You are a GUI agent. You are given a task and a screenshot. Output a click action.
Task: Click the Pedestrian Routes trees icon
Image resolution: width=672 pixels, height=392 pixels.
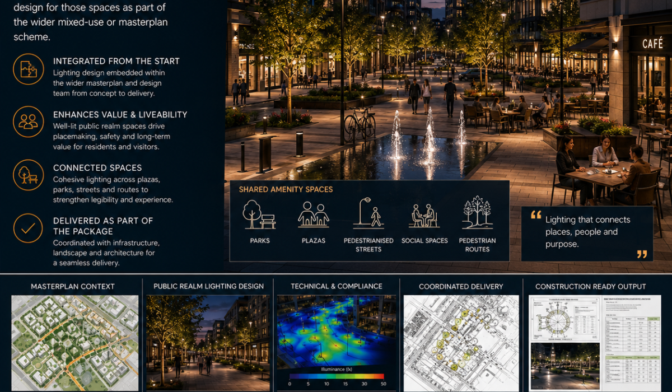pyautogui.click(x=477, y=212)
